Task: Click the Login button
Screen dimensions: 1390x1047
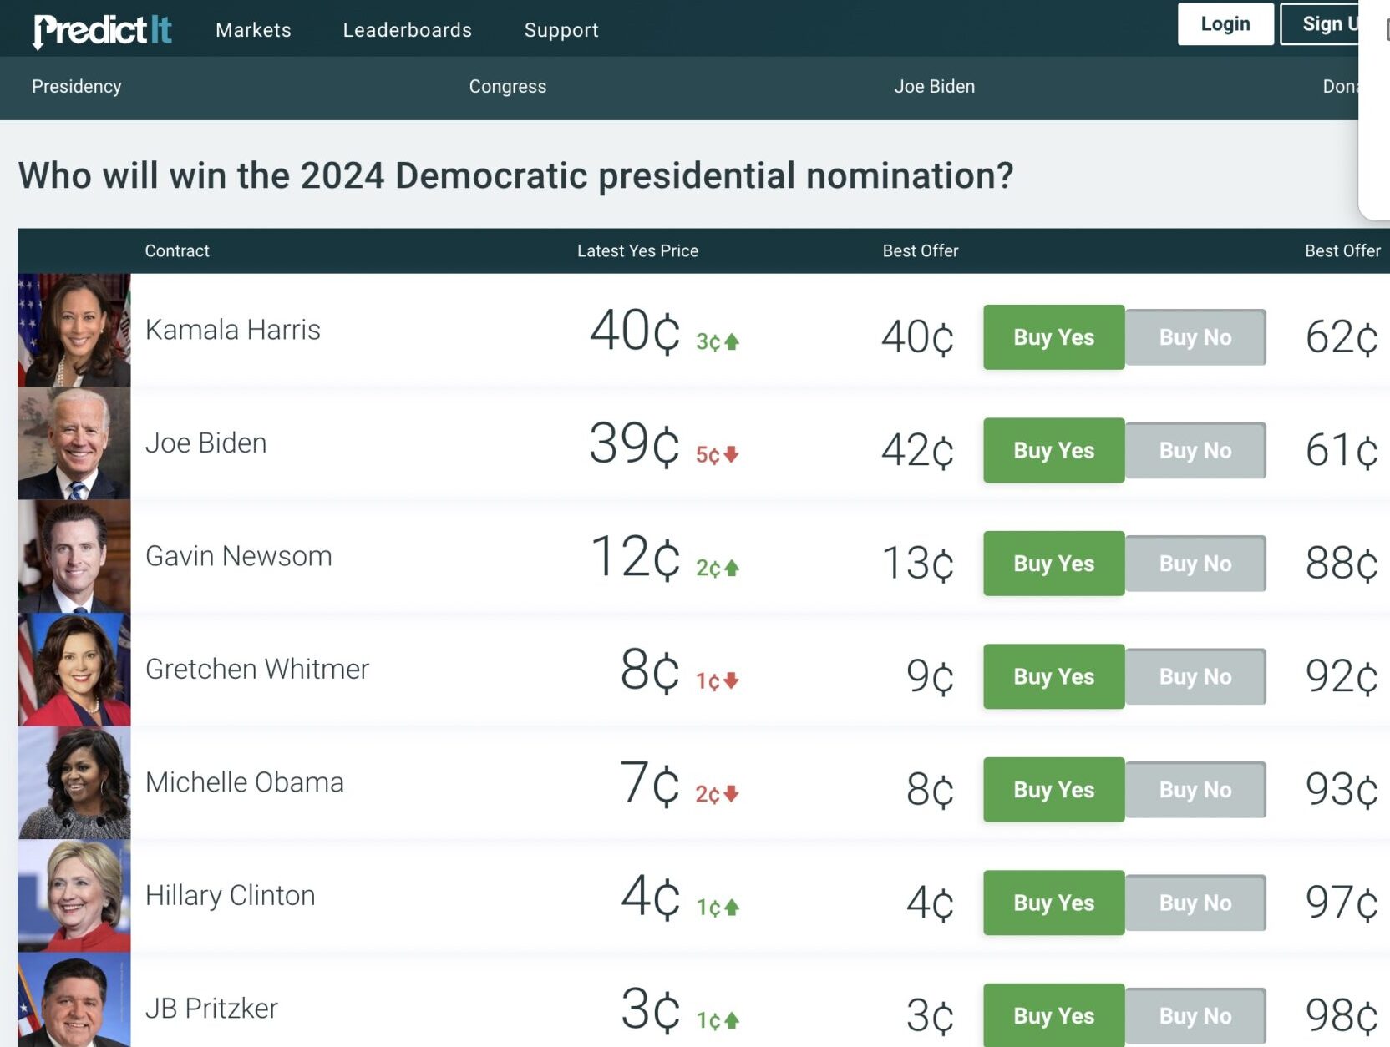Action: coord(1225,24)
